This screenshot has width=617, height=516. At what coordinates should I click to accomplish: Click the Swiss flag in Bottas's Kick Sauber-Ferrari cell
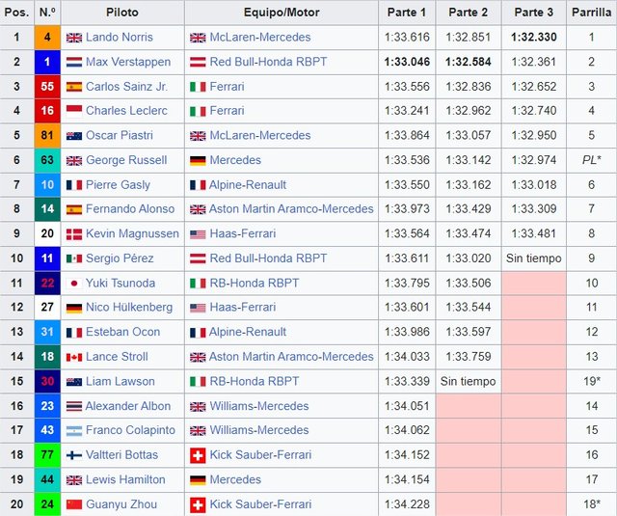[198, 456]
